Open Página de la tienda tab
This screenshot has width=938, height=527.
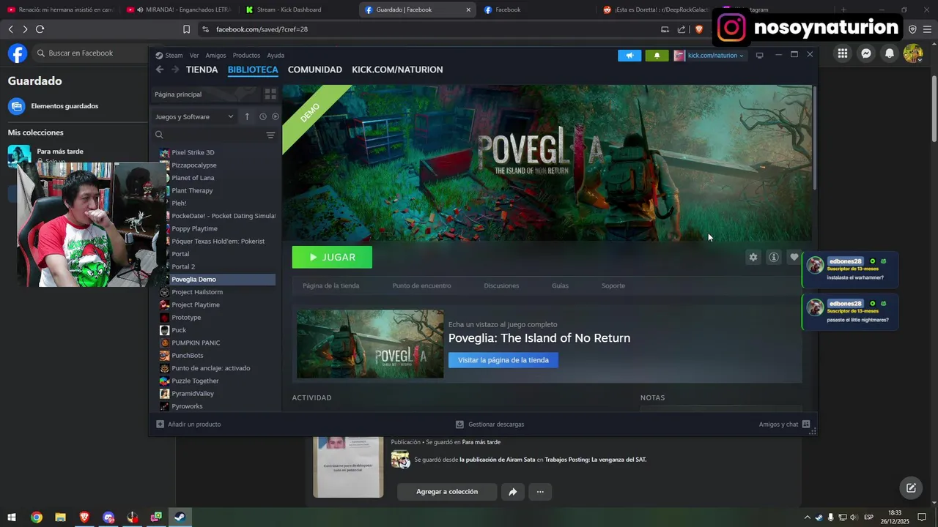click(330, 285)
